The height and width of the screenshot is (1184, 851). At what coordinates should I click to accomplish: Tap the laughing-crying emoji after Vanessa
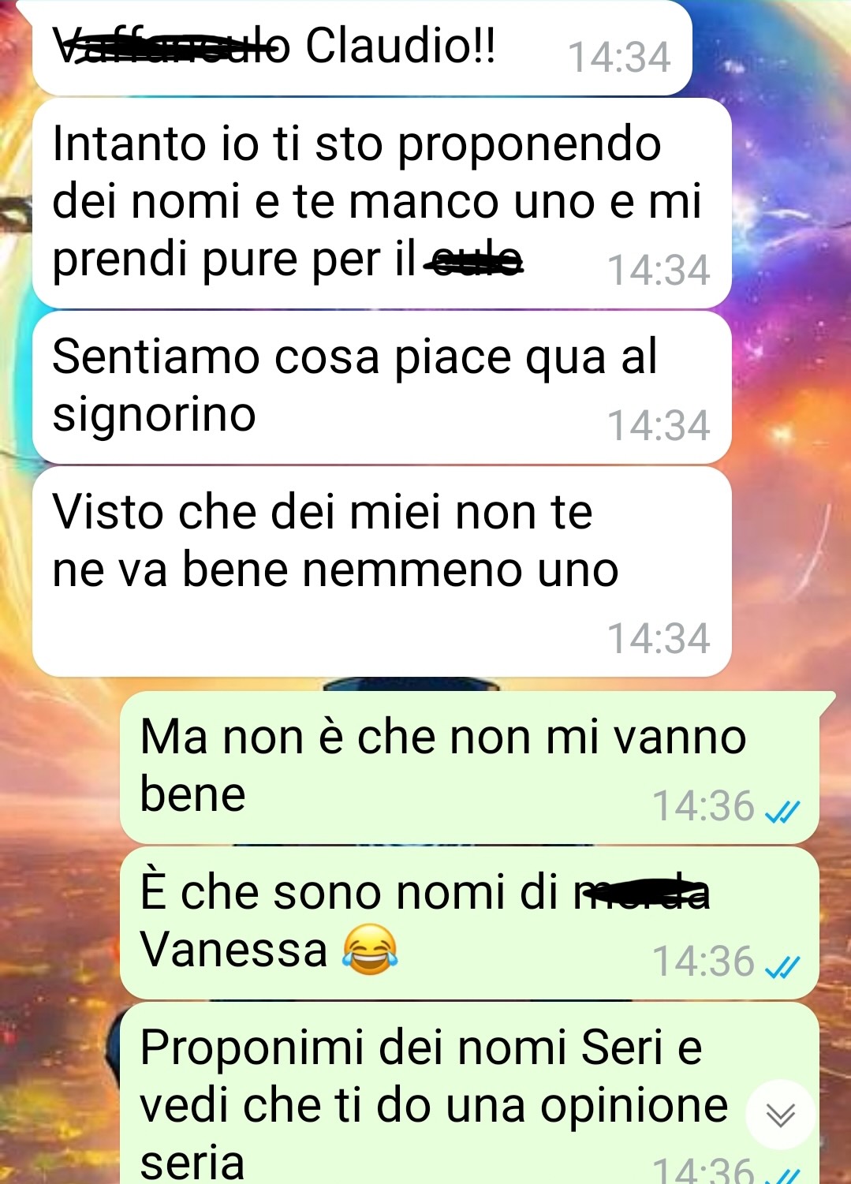370,950
